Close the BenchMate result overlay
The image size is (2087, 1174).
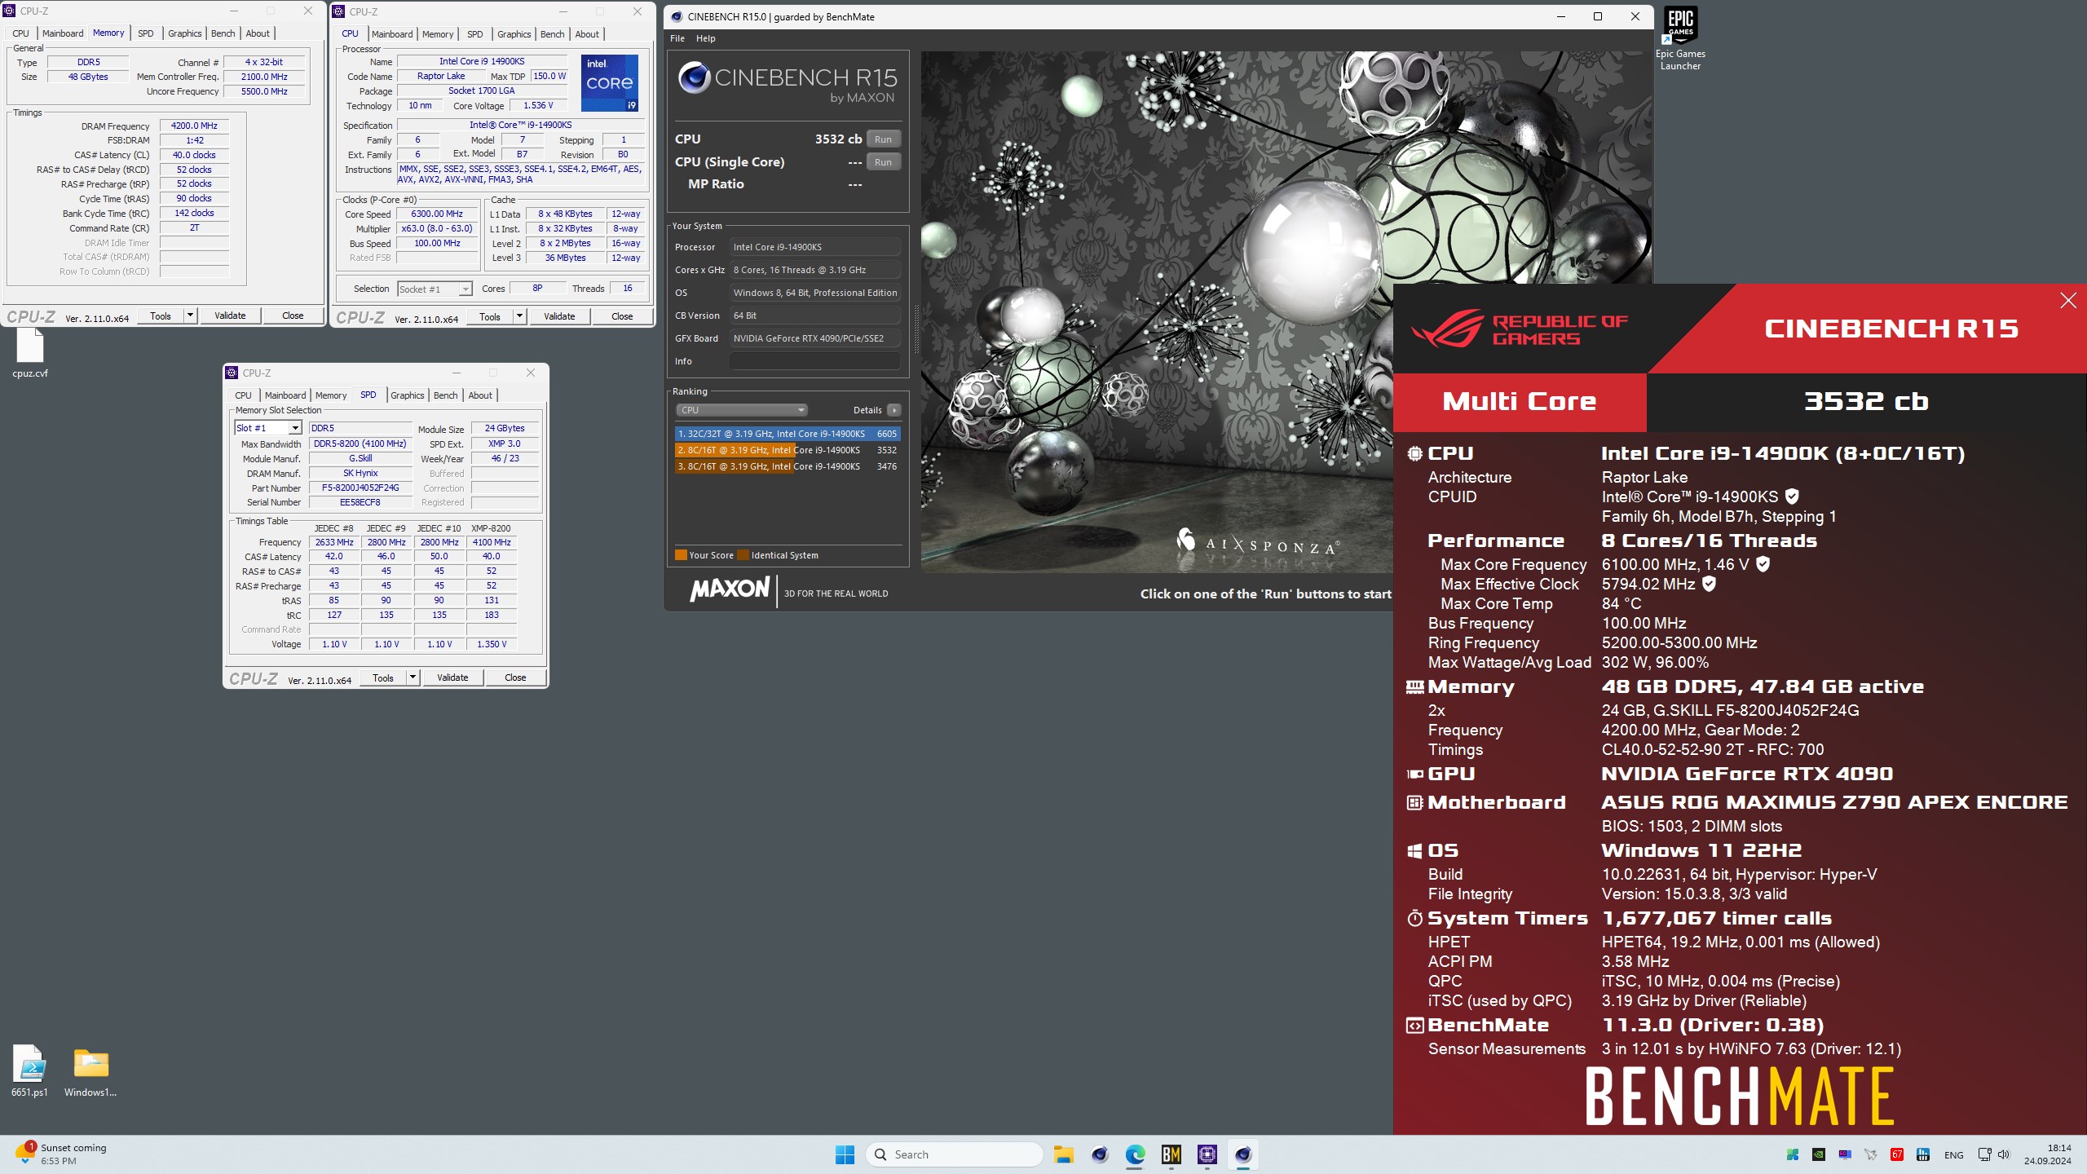pos(2068,301)
